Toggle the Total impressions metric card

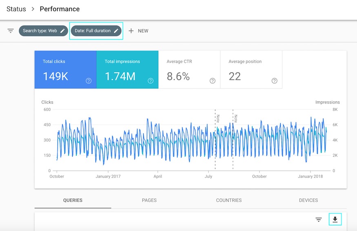(127, 69)
